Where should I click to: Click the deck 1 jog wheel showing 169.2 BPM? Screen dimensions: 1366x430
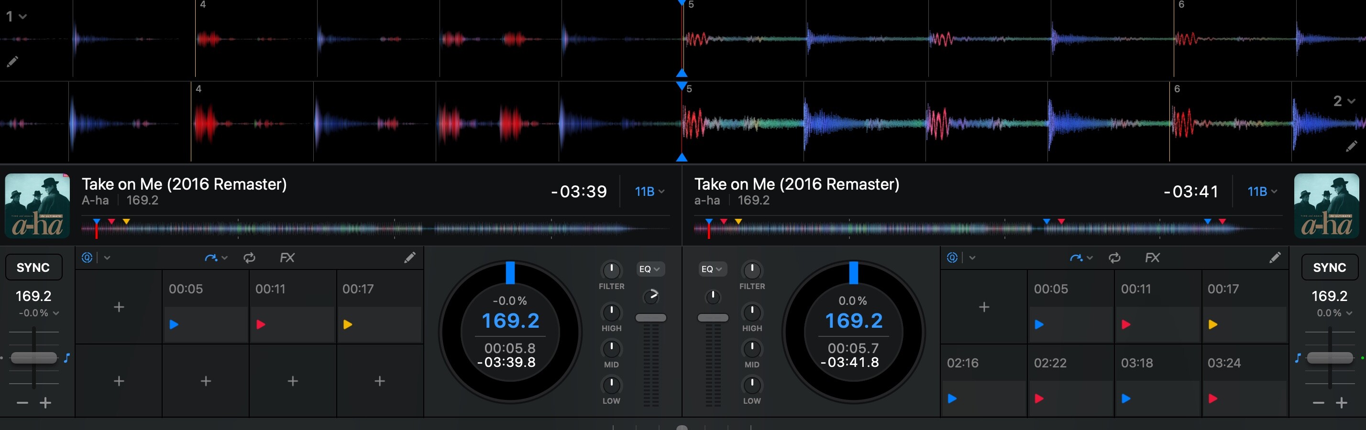tap(510, 332)
